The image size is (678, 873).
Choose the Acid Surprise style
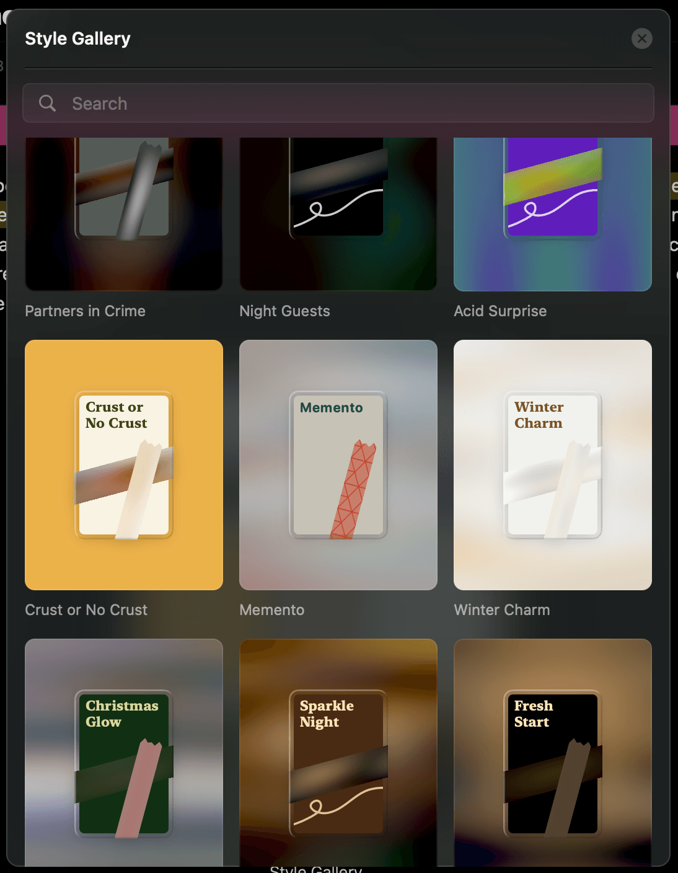click(x=552, y=213)
